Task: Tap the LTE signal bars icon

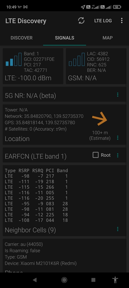Action: click(13, 59)
